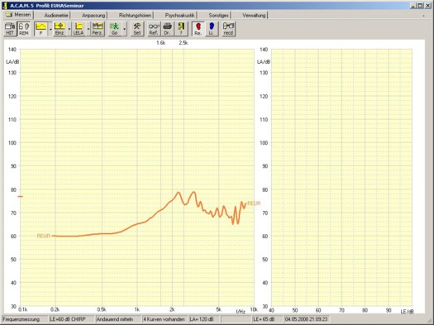Select the F frequency curve tool
Viewport: 434px width, 325px height.
point(41,29)
